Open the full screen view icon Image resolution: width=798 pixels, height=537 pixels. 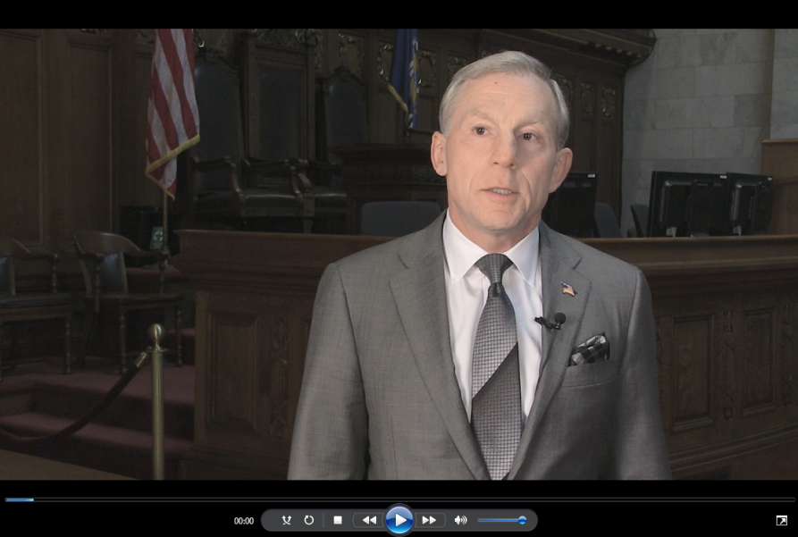click(x=781, y=520)
